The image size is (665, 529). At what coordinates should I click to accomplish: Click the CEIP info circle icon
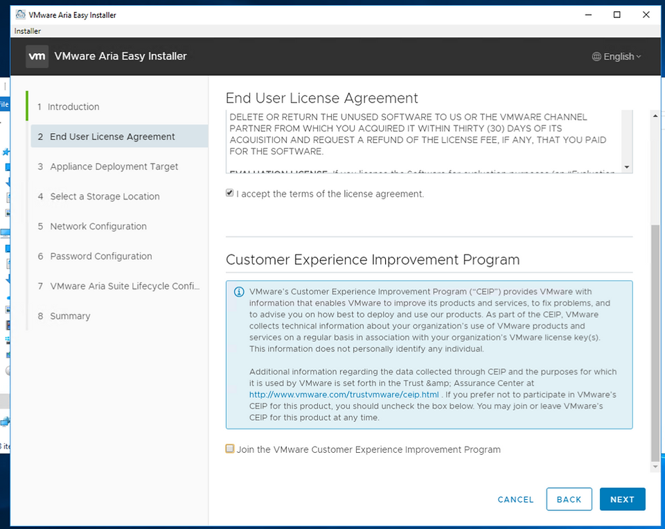[239, 292]
